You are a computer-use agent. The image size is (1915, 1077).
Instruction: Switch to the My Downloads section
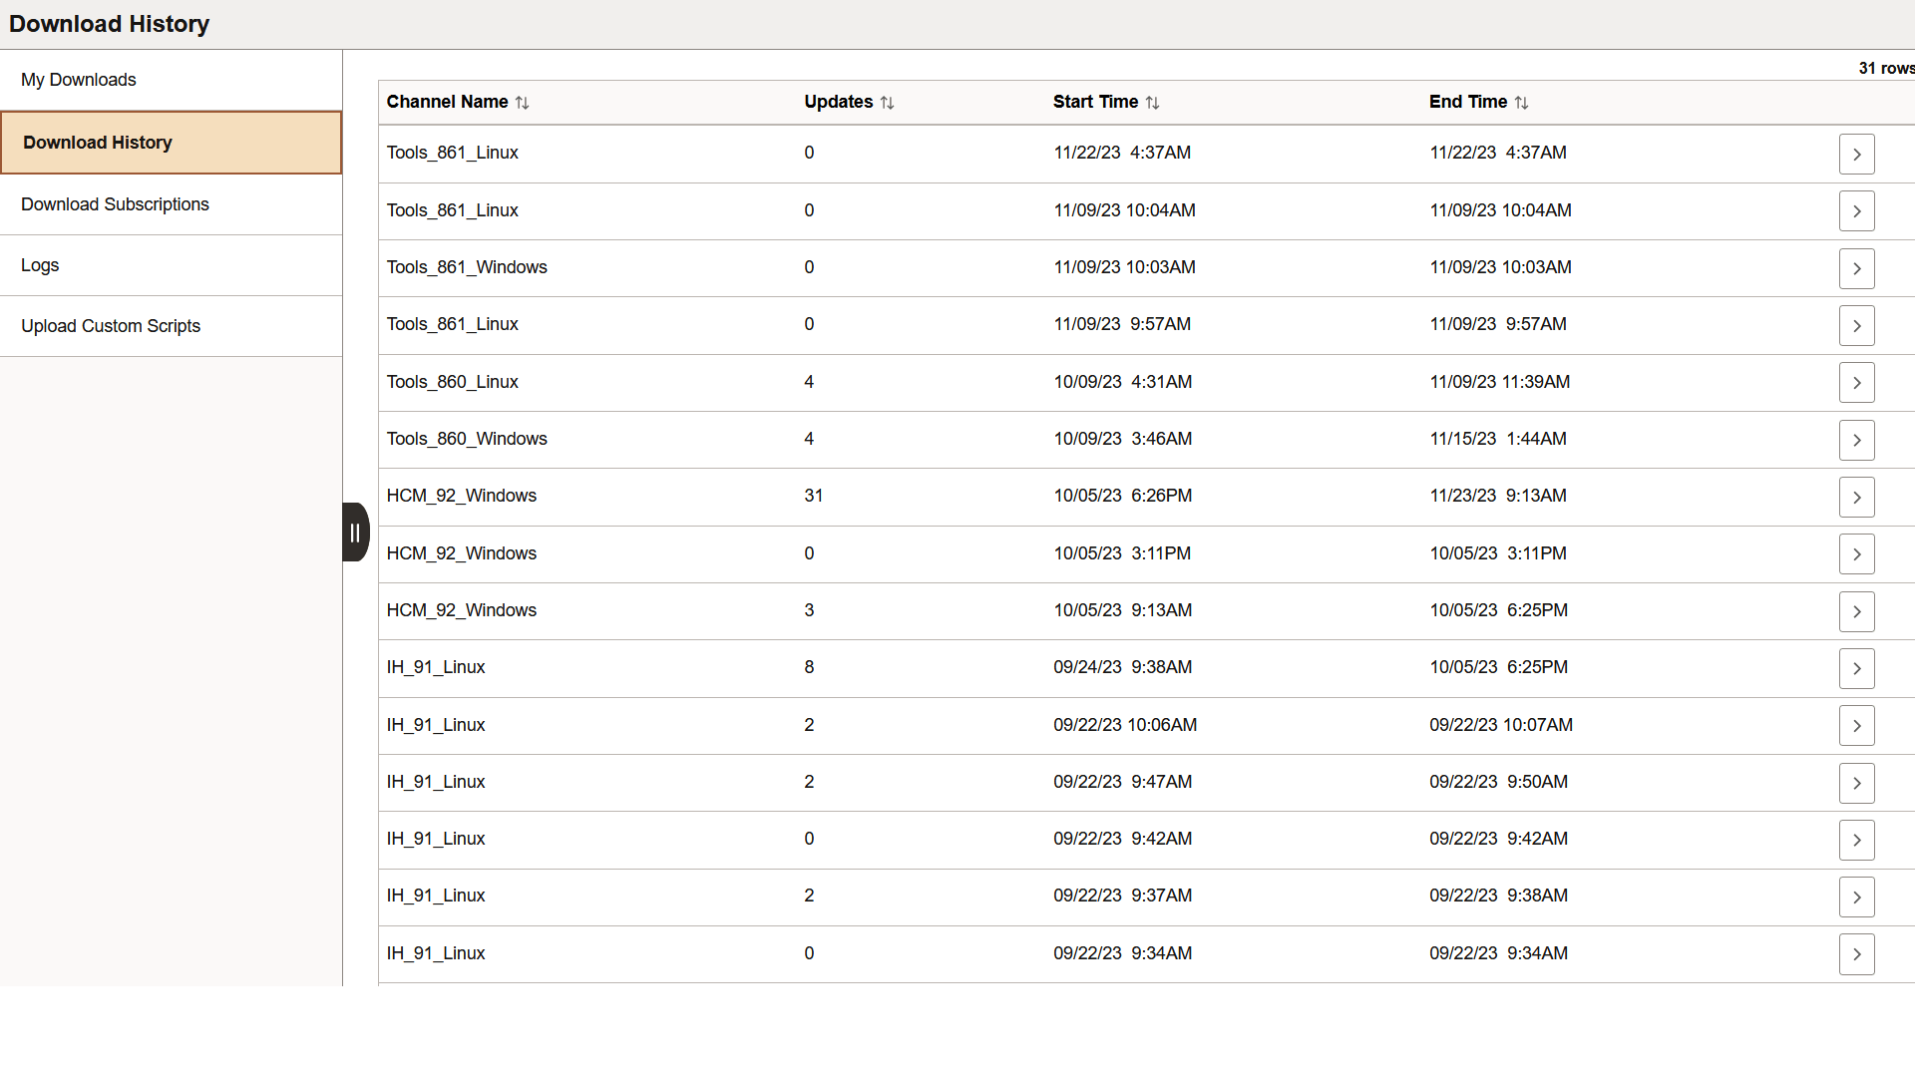tap(78, 79)
